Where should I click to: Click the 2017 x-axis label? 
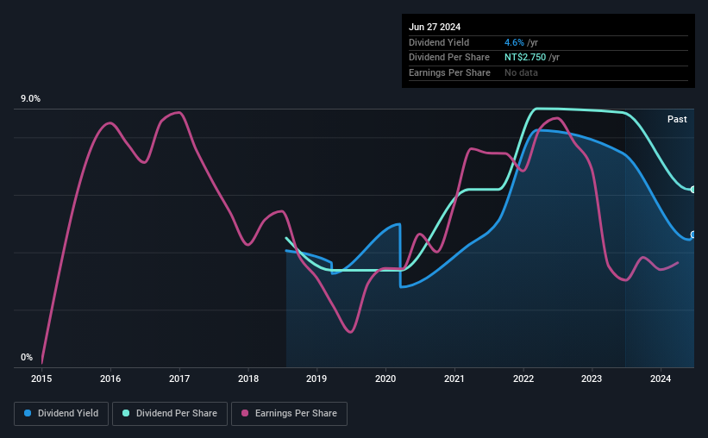[x=179, y=379]
